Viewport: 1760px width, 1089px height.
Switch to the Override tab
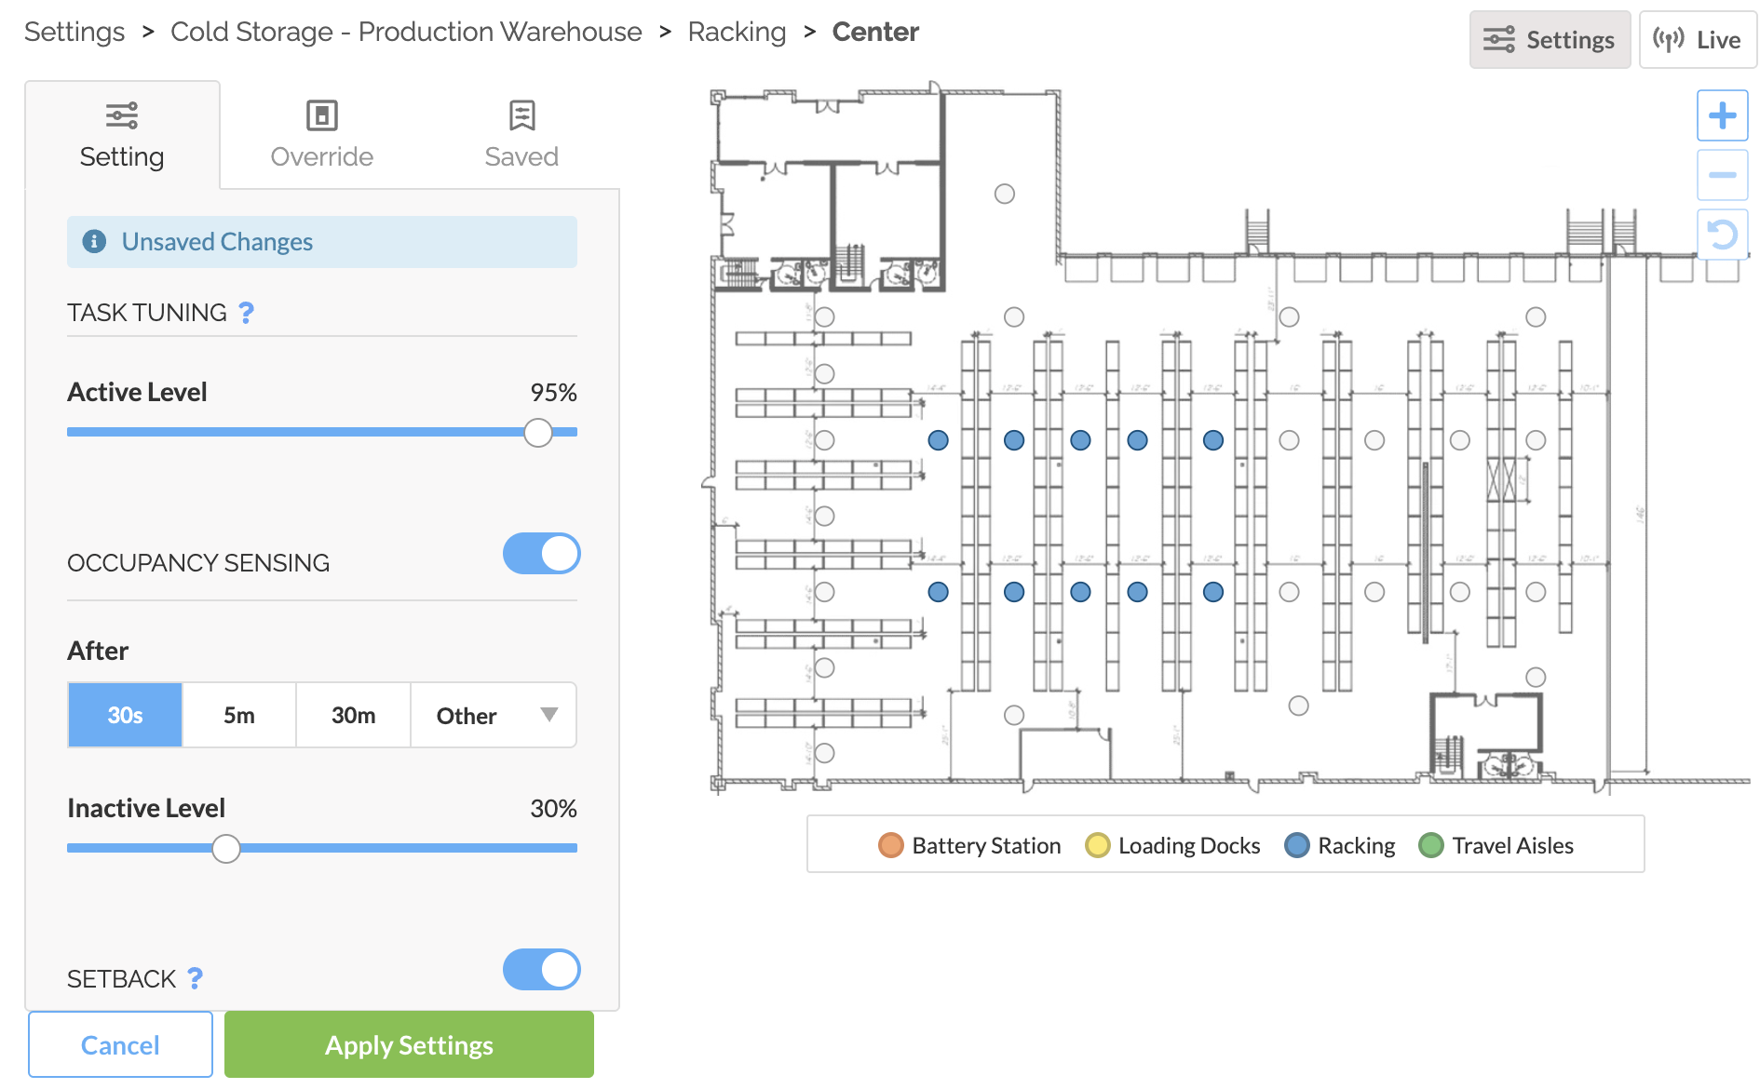(x=321, y=135)
